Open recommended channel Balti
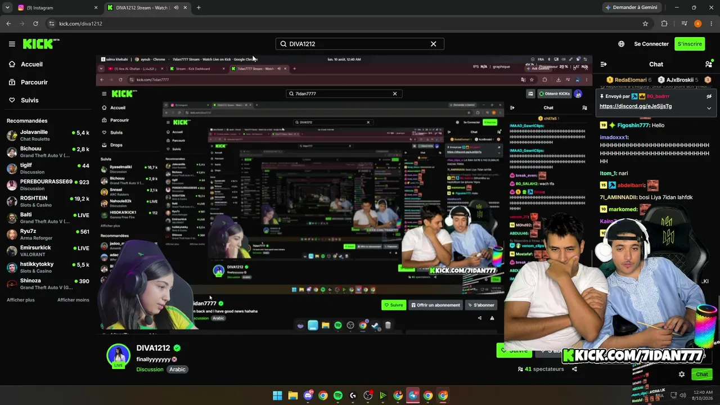The width and height of the screenshot is (720, 405). click(x=48, y=218)
